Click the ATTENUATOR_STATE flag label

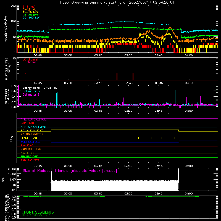point(33,120)
